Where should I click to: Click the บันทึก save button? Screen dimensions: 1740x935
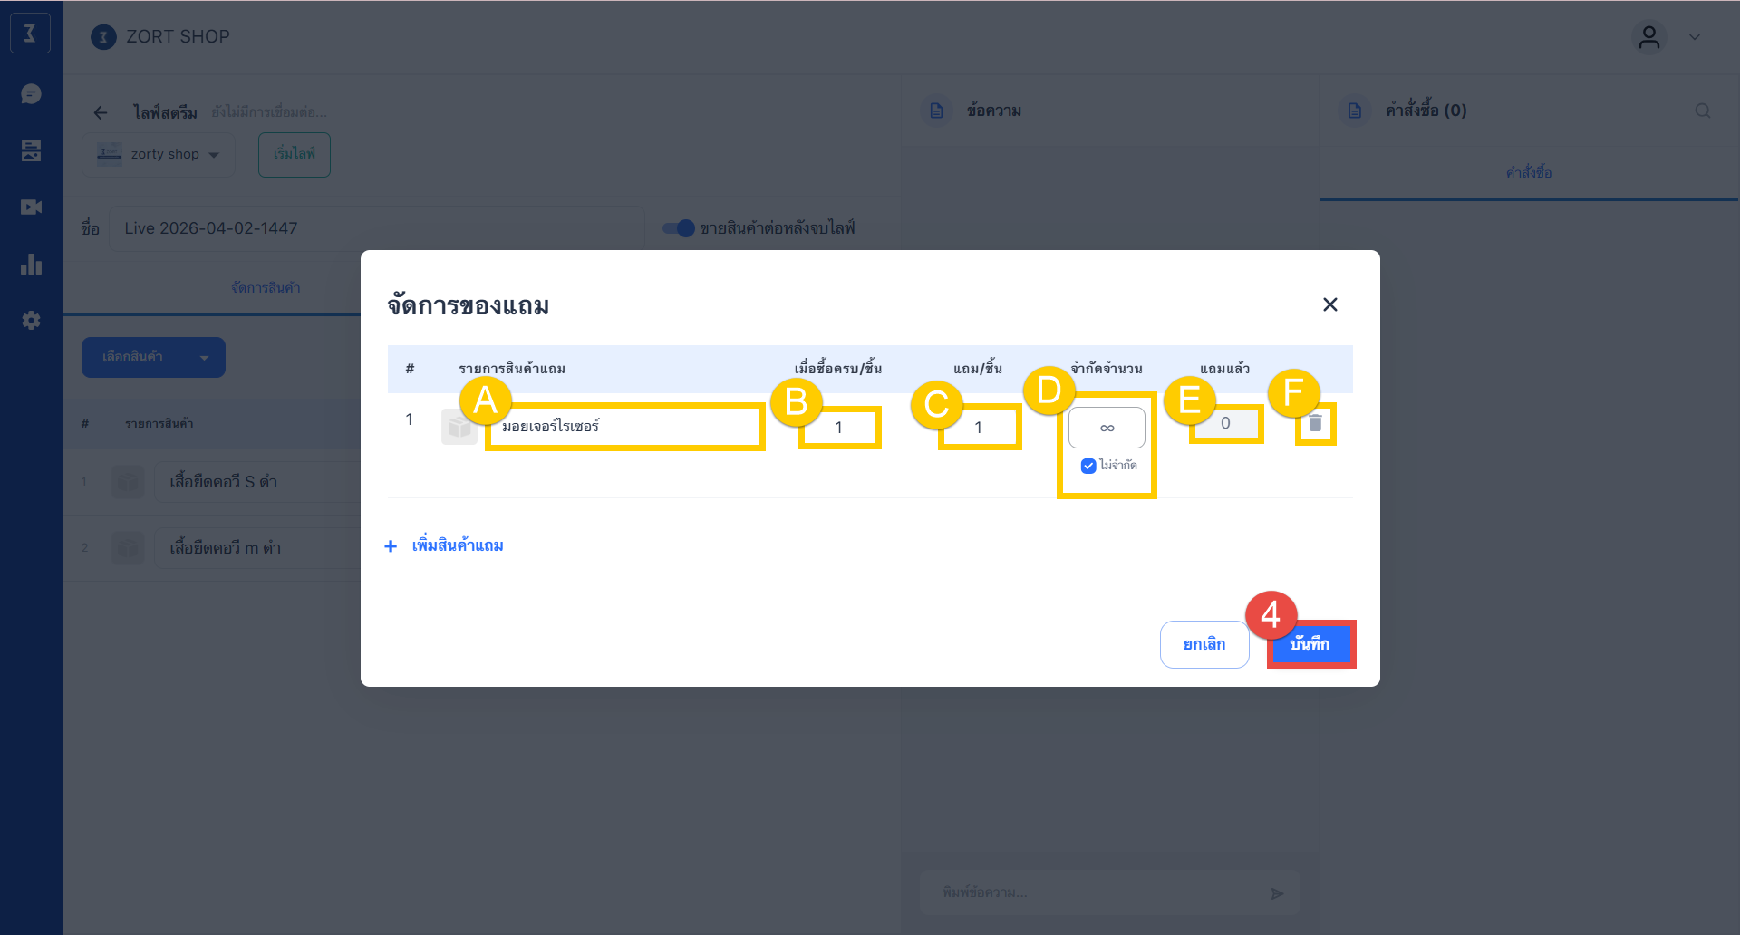1310,644
